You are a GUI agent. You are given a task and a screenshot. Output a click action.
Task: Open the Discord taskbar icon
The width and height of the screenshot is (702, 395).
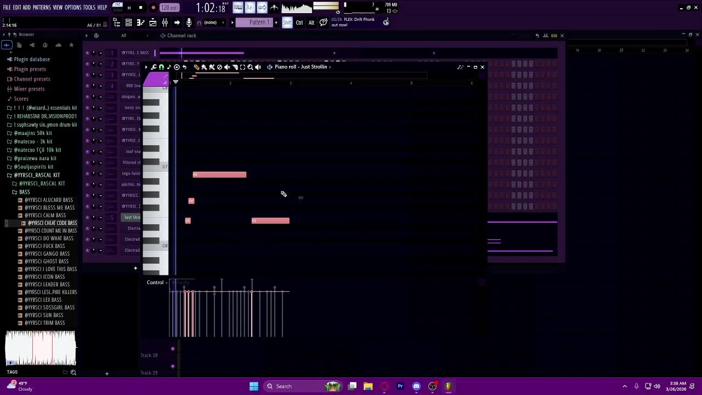tap(416, 386)
